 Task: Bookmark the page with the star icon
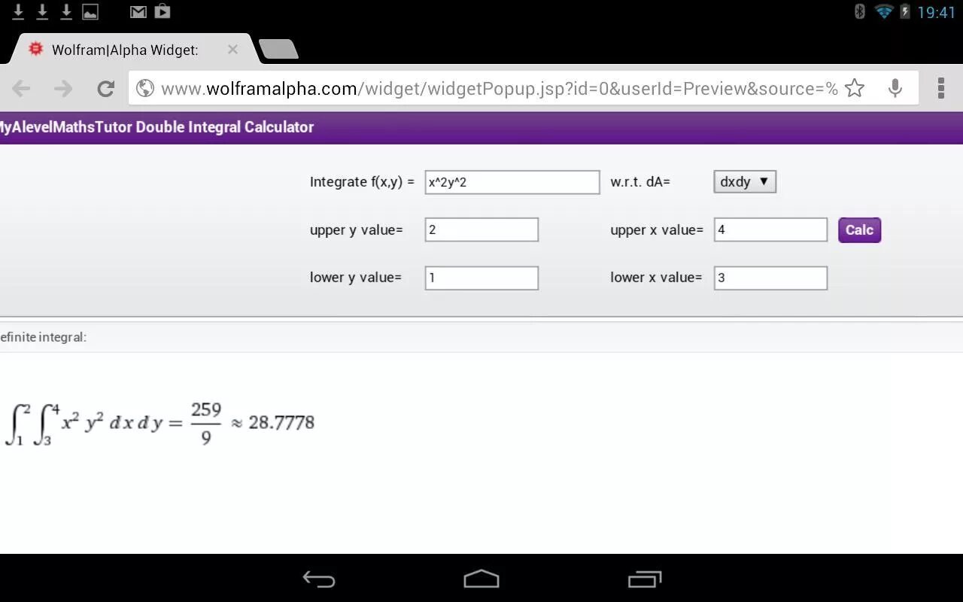point(855,88)
